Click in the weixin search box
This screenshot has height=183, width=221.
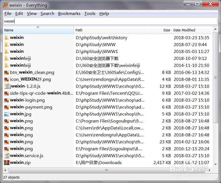point(110,21)
